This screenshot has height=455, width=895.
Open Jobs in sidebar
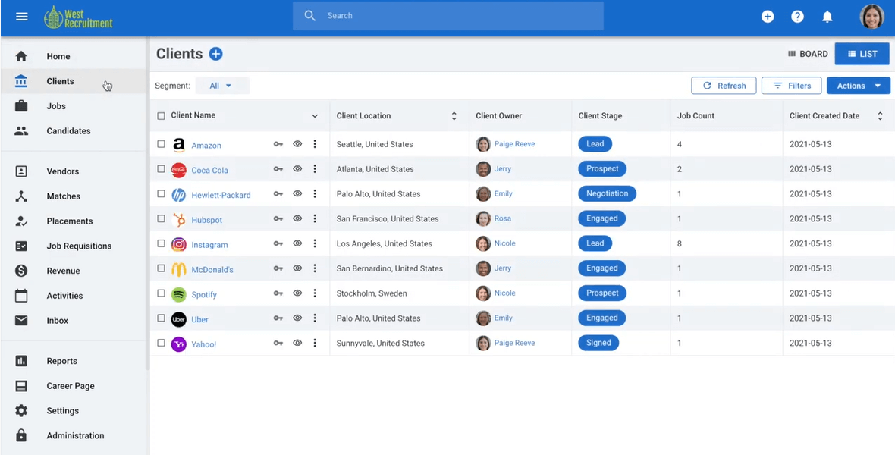(74, 105)
